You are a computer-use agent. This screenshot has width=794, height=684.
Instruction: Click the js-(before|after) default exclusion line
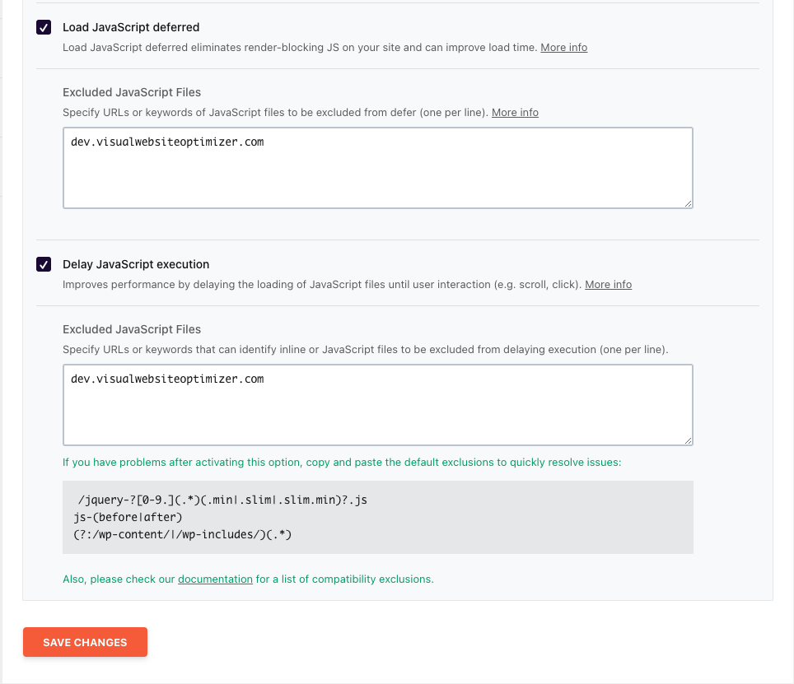tap(128, 517)
